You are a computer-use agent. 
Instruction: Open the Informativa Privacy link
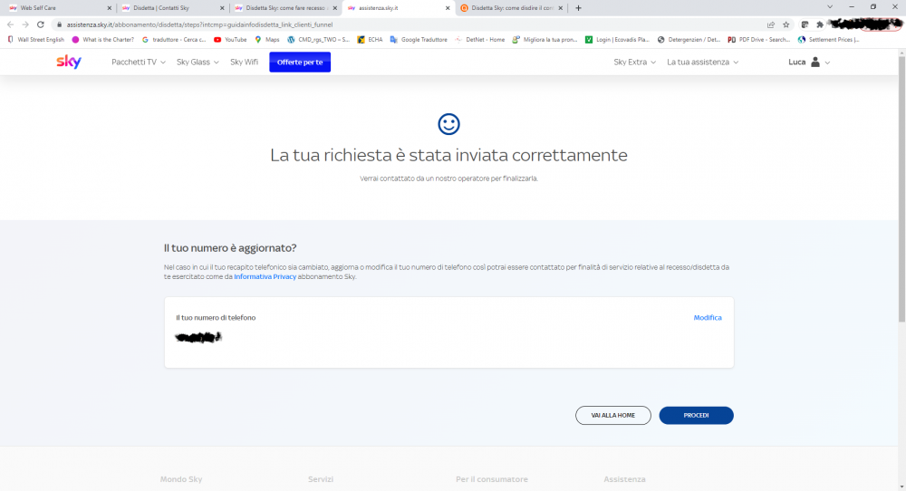(265, 276)
